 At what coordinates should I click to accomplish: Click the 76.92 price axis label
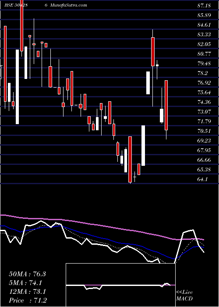[x=204, y=83]
